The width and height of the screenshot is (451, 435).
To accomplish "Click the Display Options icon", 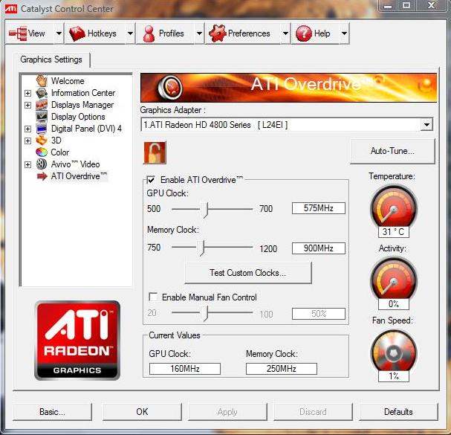I will 42,117.
